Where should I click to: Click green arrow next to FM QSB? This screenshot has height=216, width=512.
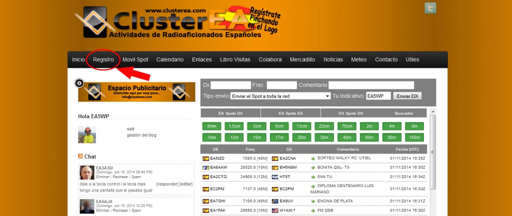pos(313,211)
